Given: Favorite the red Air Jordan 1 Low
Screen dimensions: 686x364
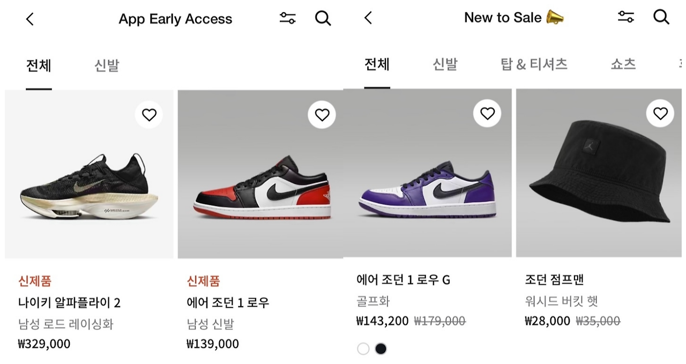Looking at the screenshot, I should [x=322, y=115].
